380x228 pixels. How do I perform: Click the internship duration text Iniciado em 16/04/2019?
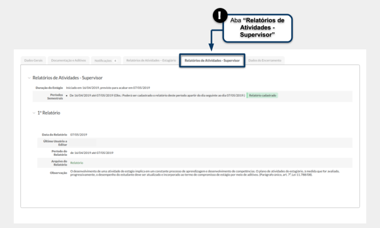pyautogui.click(x=108, y=88)
